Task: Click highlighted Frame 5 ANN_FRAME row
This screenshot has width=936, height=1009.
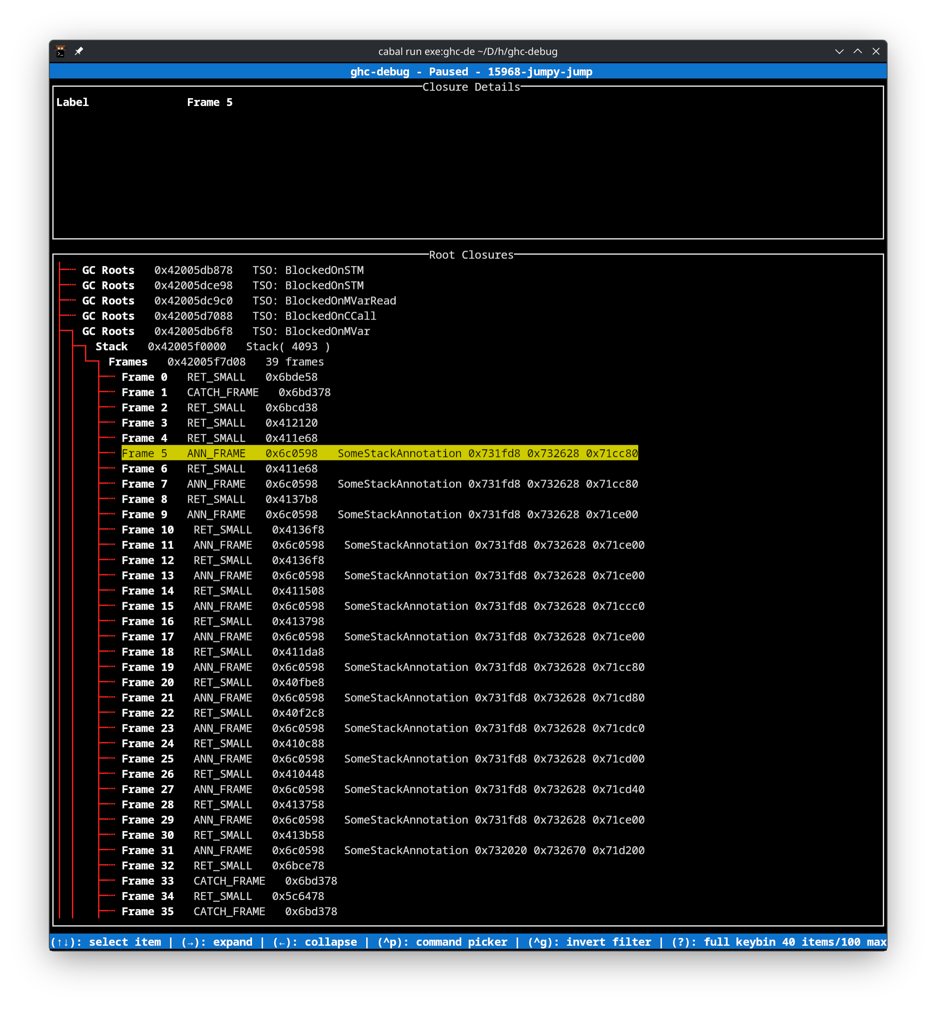Action: pos(380,453)
